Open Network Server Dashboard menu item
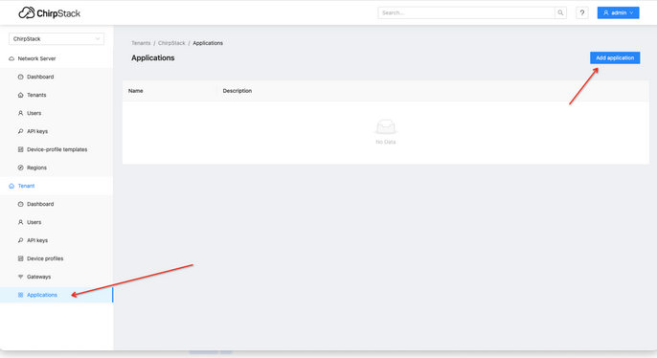Image resolution: width=657 pixels, height=358 pixels. click(x=57, y=77)
